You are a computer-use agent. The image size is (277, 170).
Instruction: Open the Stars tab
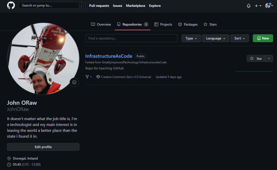tap(210, 24)
